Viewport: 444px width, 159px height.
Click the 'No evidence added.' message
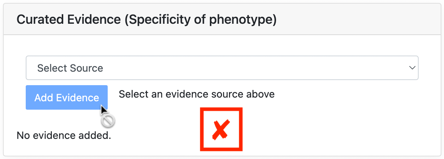click(x=64, y=136)
